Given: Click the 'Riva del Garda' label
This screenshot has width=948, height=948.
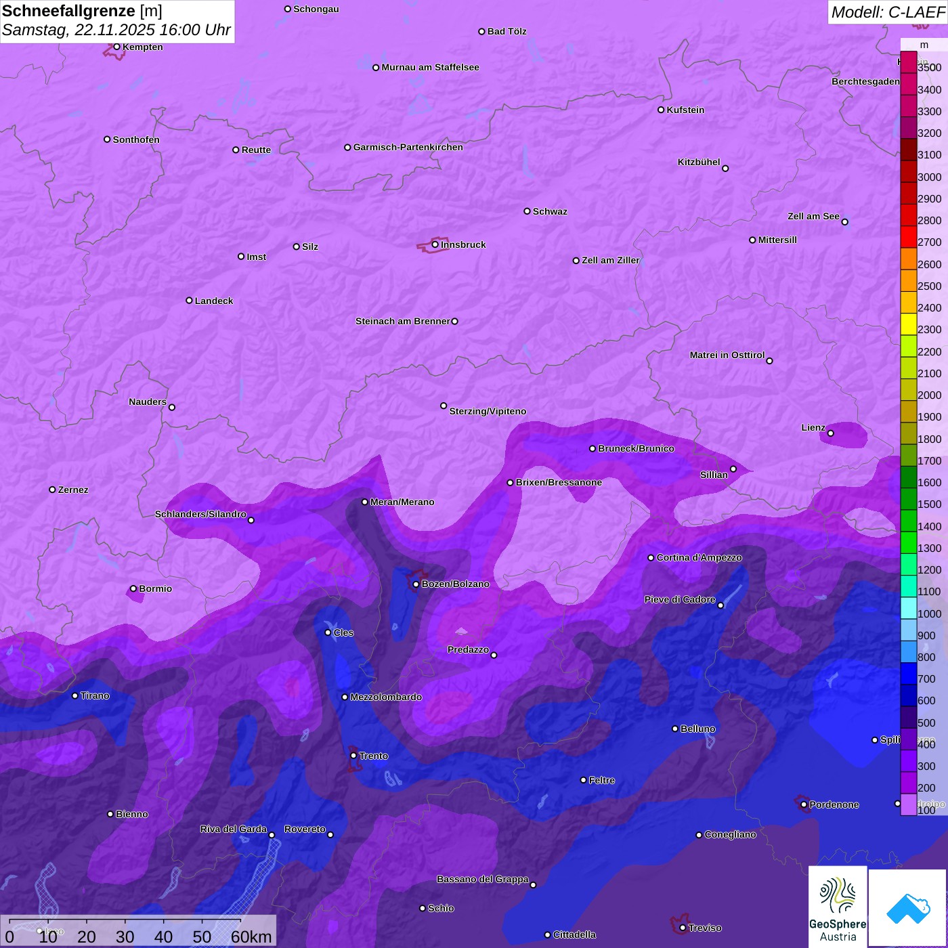Looking at the screenshot, I should tap(234, 829).
